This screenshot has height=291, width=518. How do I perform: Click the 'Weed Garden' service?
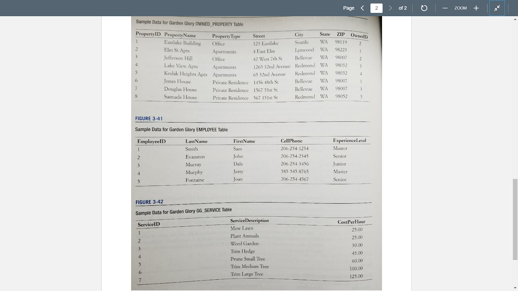[x=244, y=244]
